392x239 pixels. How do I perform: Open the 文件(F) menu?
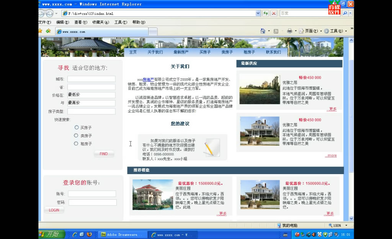tap(45, 22)
